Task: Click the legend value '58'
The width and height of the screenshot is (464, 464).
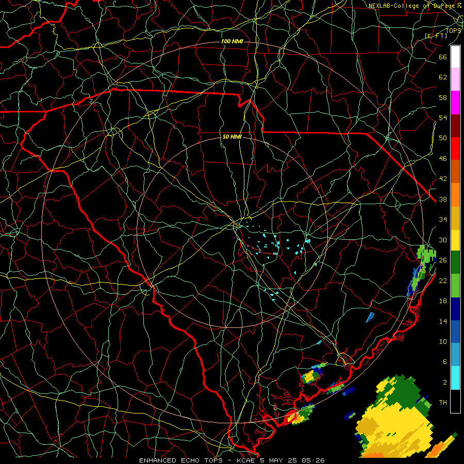Action: pos(443,97)
